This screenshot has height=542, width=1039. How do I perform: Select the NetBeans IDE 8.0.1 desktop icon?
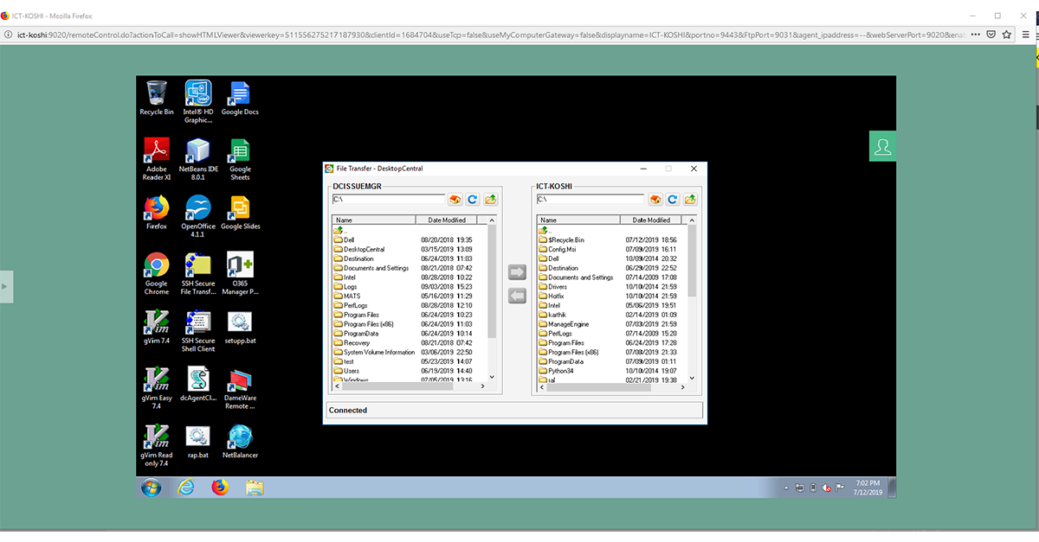coord(198,159)
